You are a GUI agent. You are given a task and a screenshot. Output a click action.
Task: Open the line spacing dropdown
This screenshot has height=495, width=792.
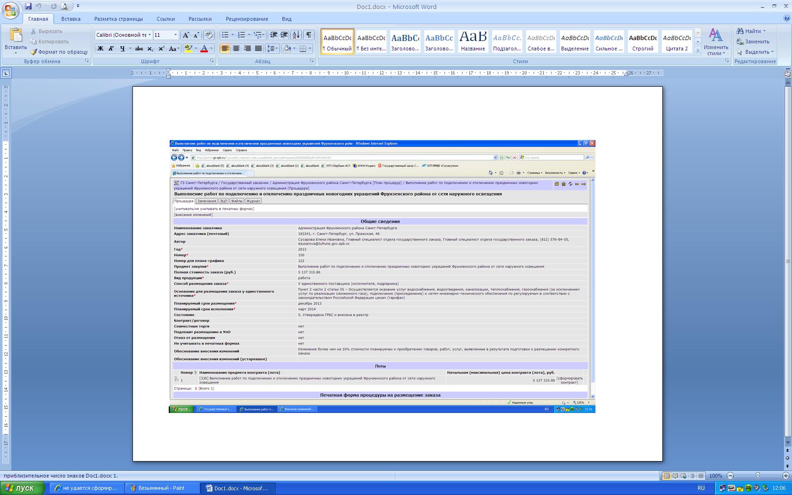(x=272, y=49)
